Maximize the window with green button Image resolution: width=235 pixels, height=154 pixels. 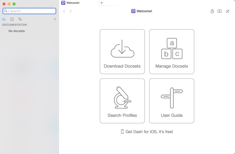coord(14,4)
